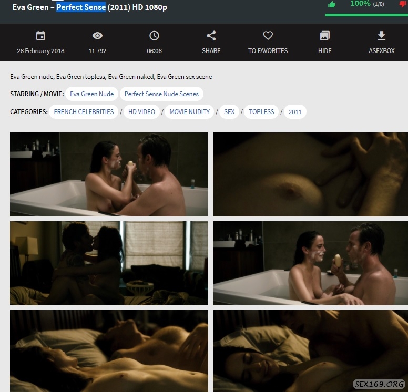The height and width of the screenshot is (392, 408).
Task: Open the 2011 category tag
Action: [x=295, y=112]
